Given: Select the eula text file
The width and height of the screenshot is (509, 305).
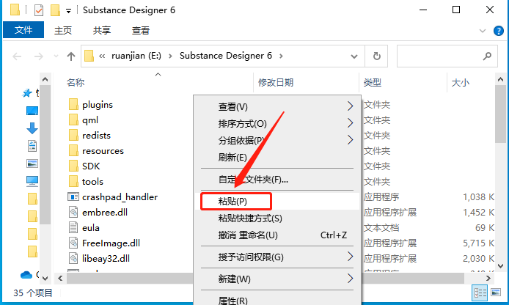Looking at the screenshot, I should [x=90, y=228].
